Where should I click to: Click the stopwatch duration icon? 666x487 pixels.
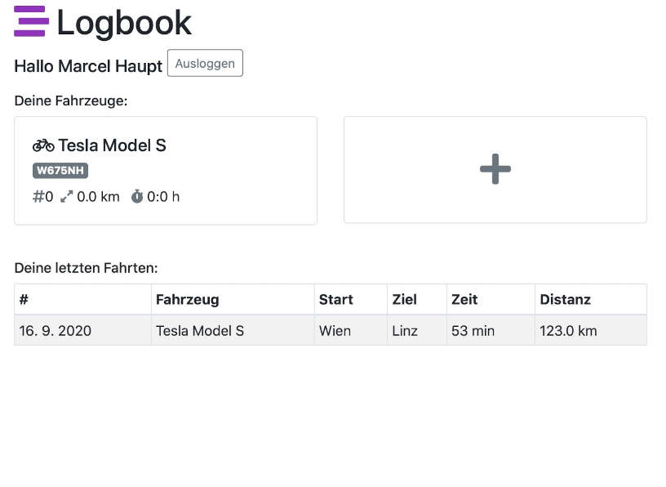(x=137, y=197)
